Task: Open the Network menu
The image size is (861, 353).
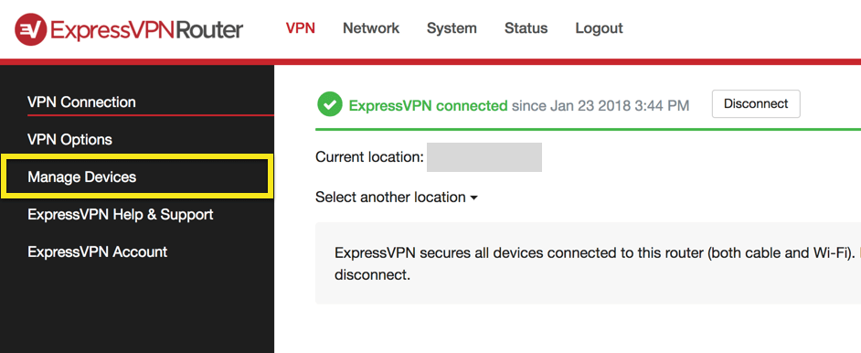Action: pyautogui.click(x=371, y=28)
